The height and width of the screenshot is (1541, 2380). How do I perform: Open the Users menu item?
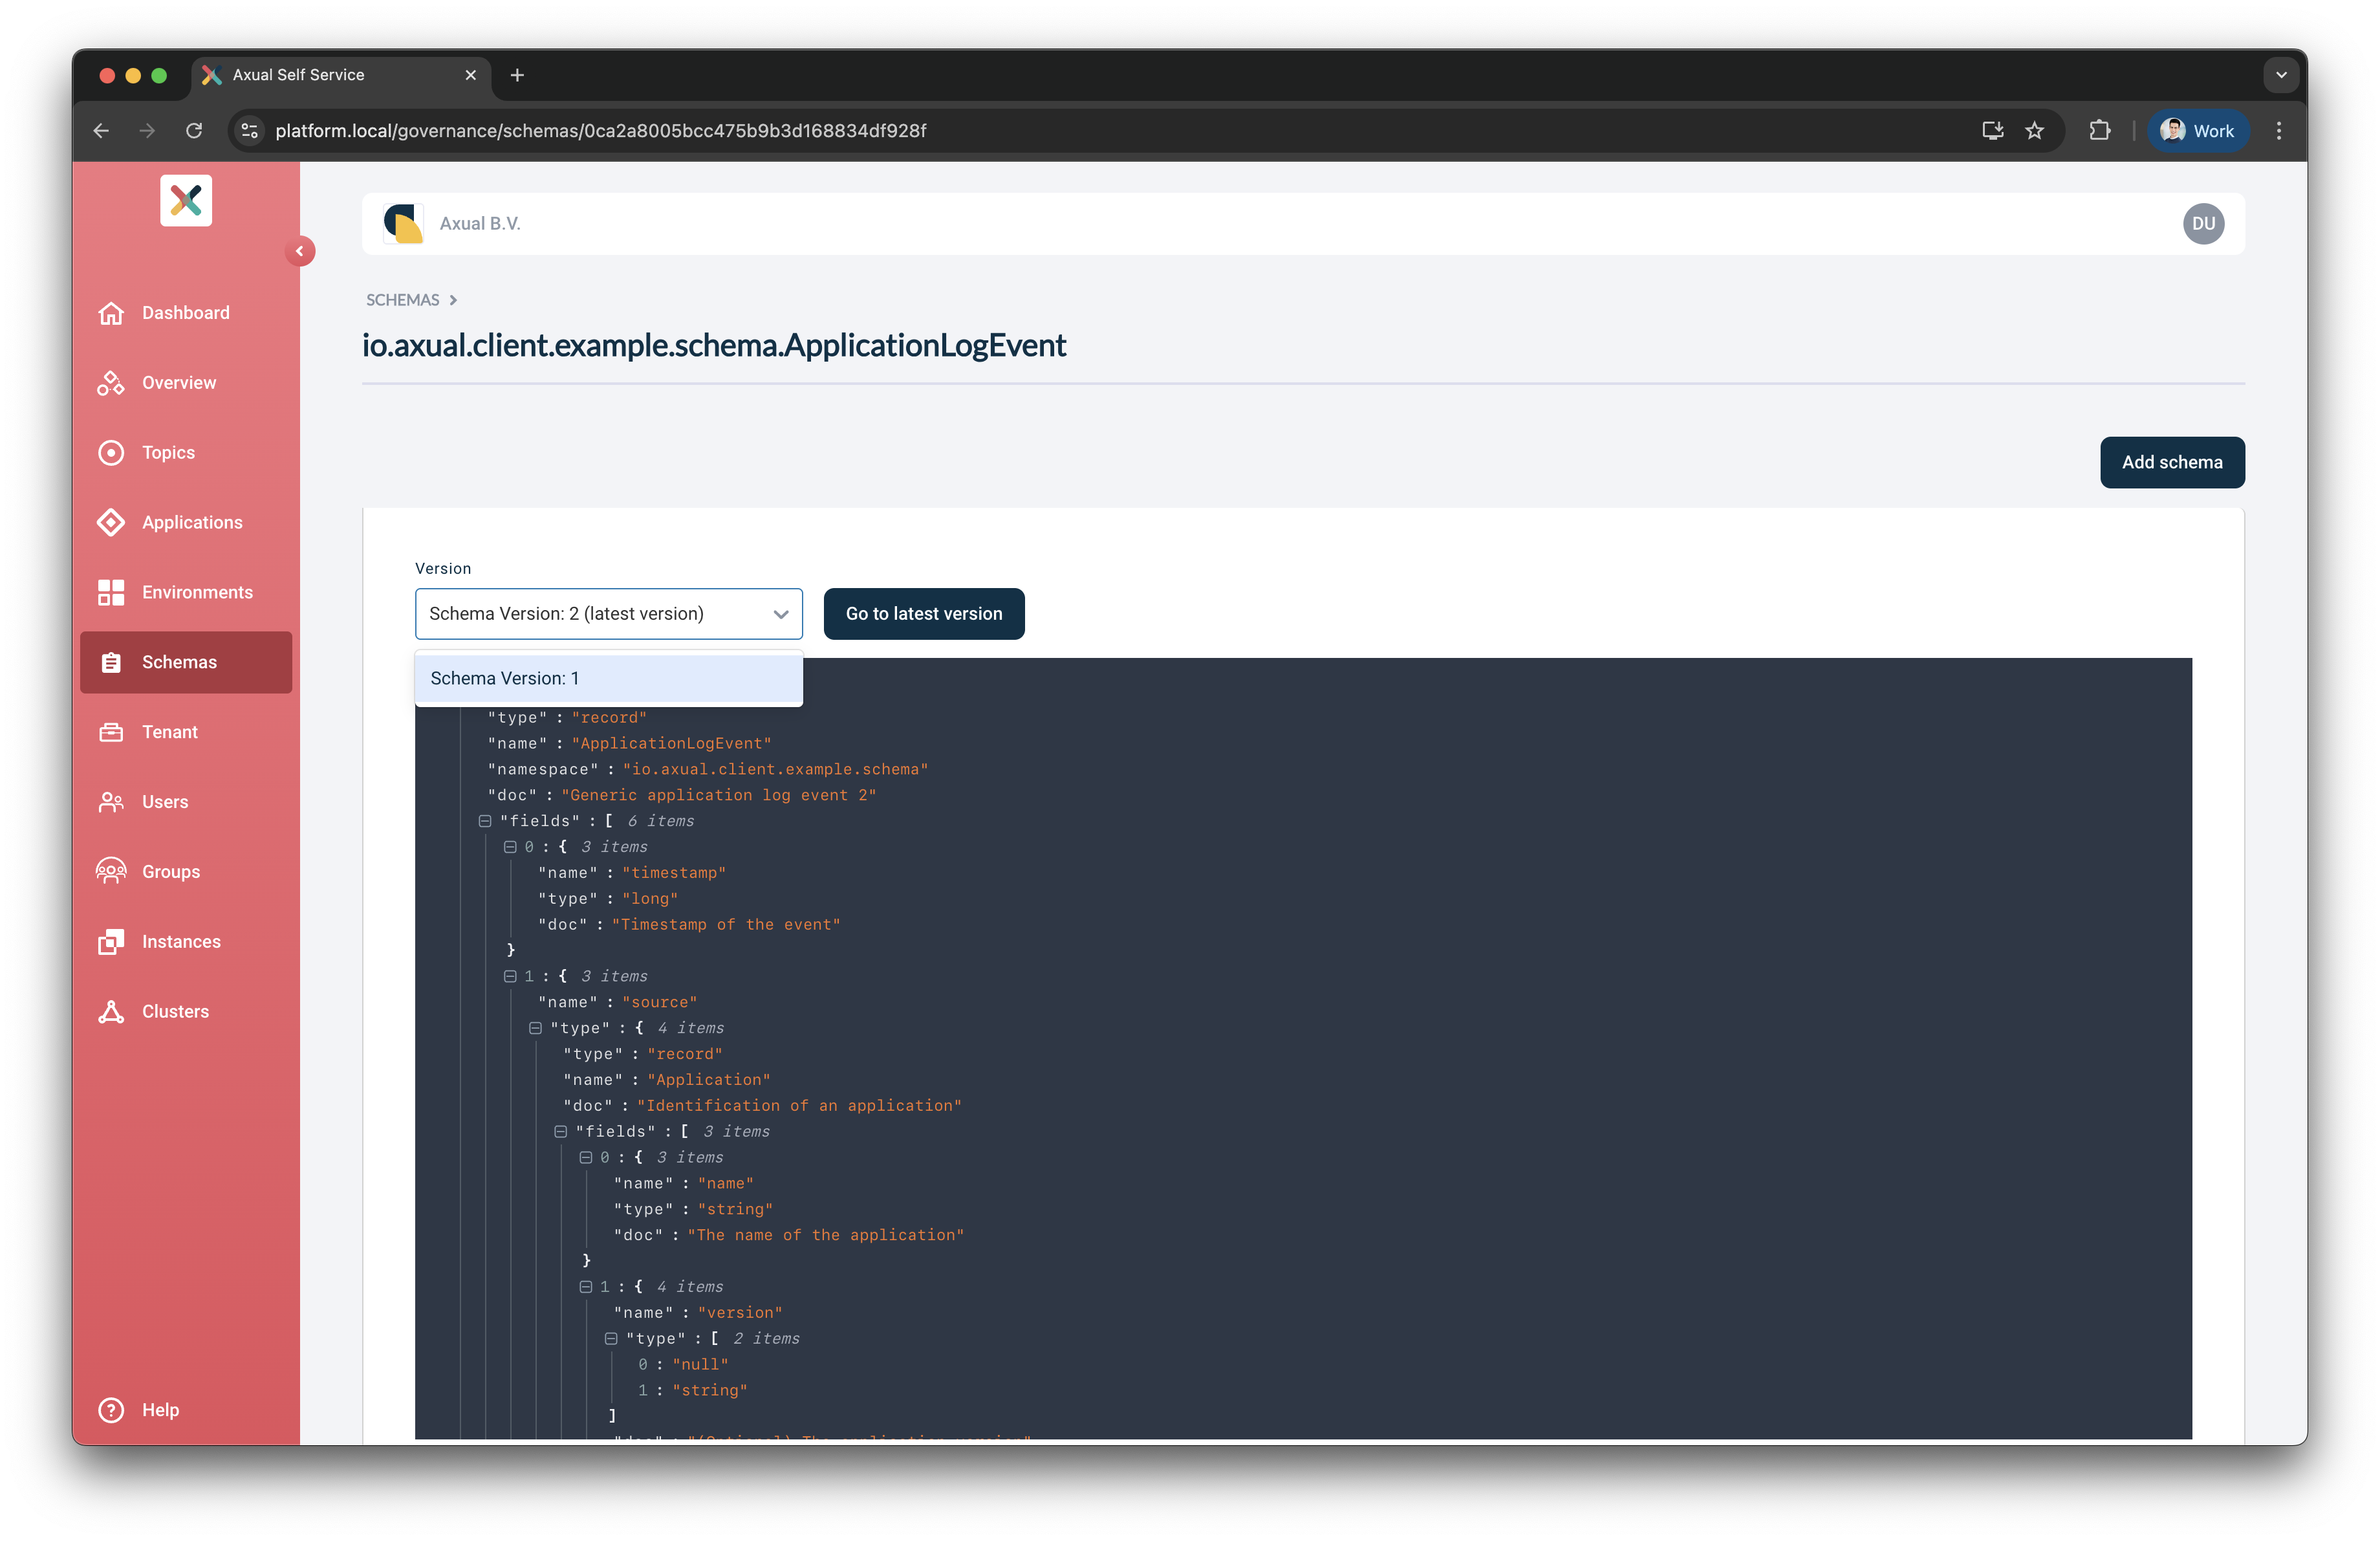pyautogui.click(x=165, y=802)
